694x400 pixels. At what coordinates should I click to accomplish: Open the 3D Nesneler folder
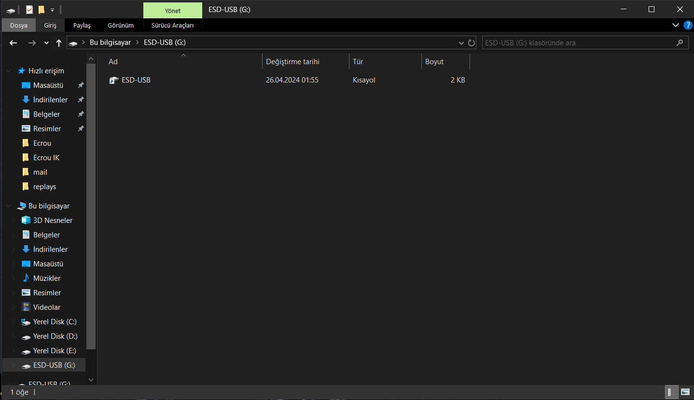coord(53,221)
